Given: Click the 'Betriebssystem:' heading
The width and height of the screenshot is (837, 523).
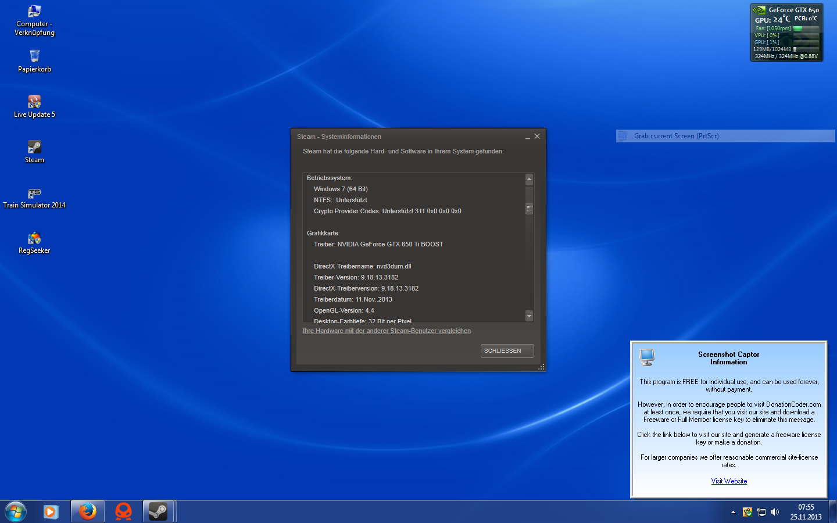Looking at the screenshot, I should pyautogui.click(x=330, y=178).
